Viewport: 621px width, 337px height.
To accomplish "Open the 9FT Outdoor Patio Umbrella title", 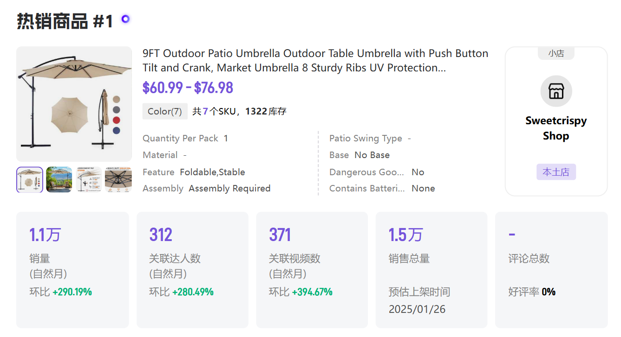I will point(315,60).
